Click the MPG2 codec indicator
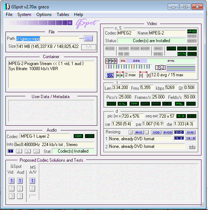This screenshot has width=208, height=210. click(x=192, y=32)
